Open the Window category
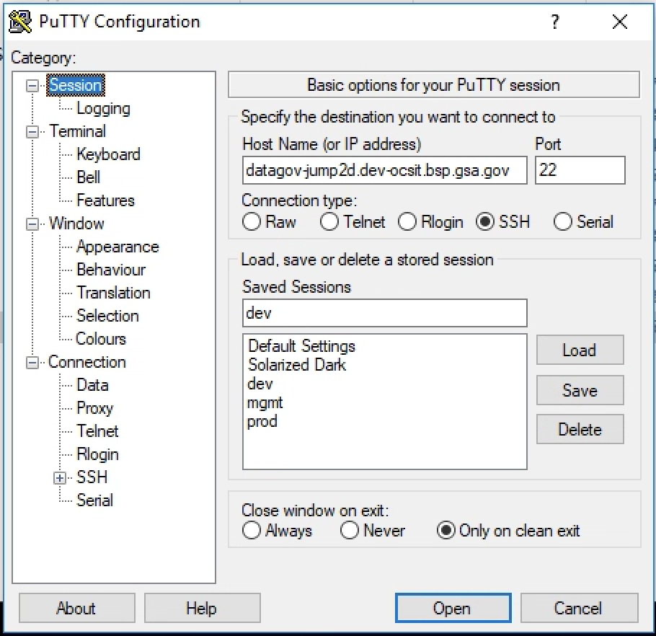656x636 pixels. (x=76, y=224)
